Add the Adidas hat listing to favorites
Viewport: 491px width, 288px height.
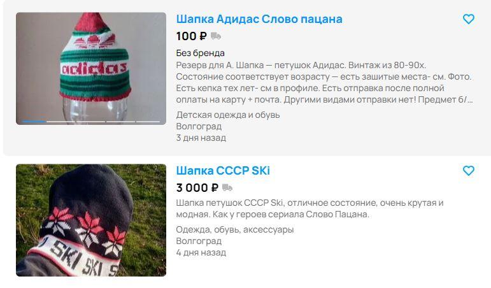click(x=469, y=19)
